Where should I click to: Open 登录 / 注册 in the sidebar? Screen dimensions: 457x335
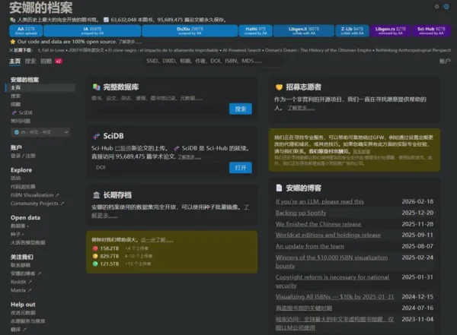23,156
